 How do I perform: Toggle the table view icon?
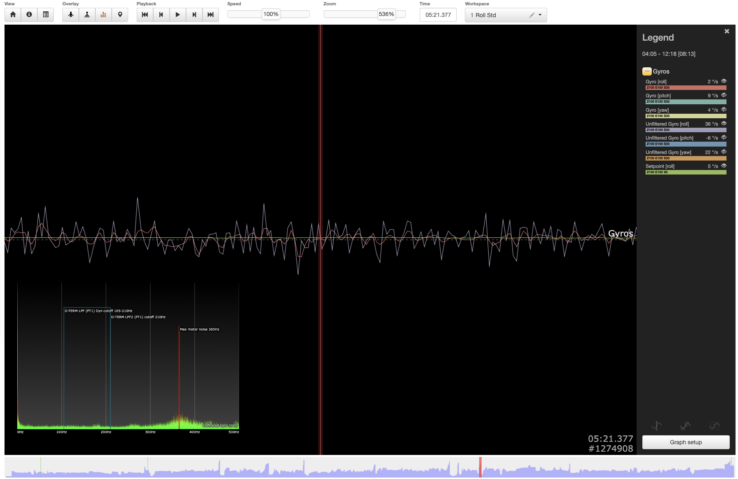pos(46,15)
